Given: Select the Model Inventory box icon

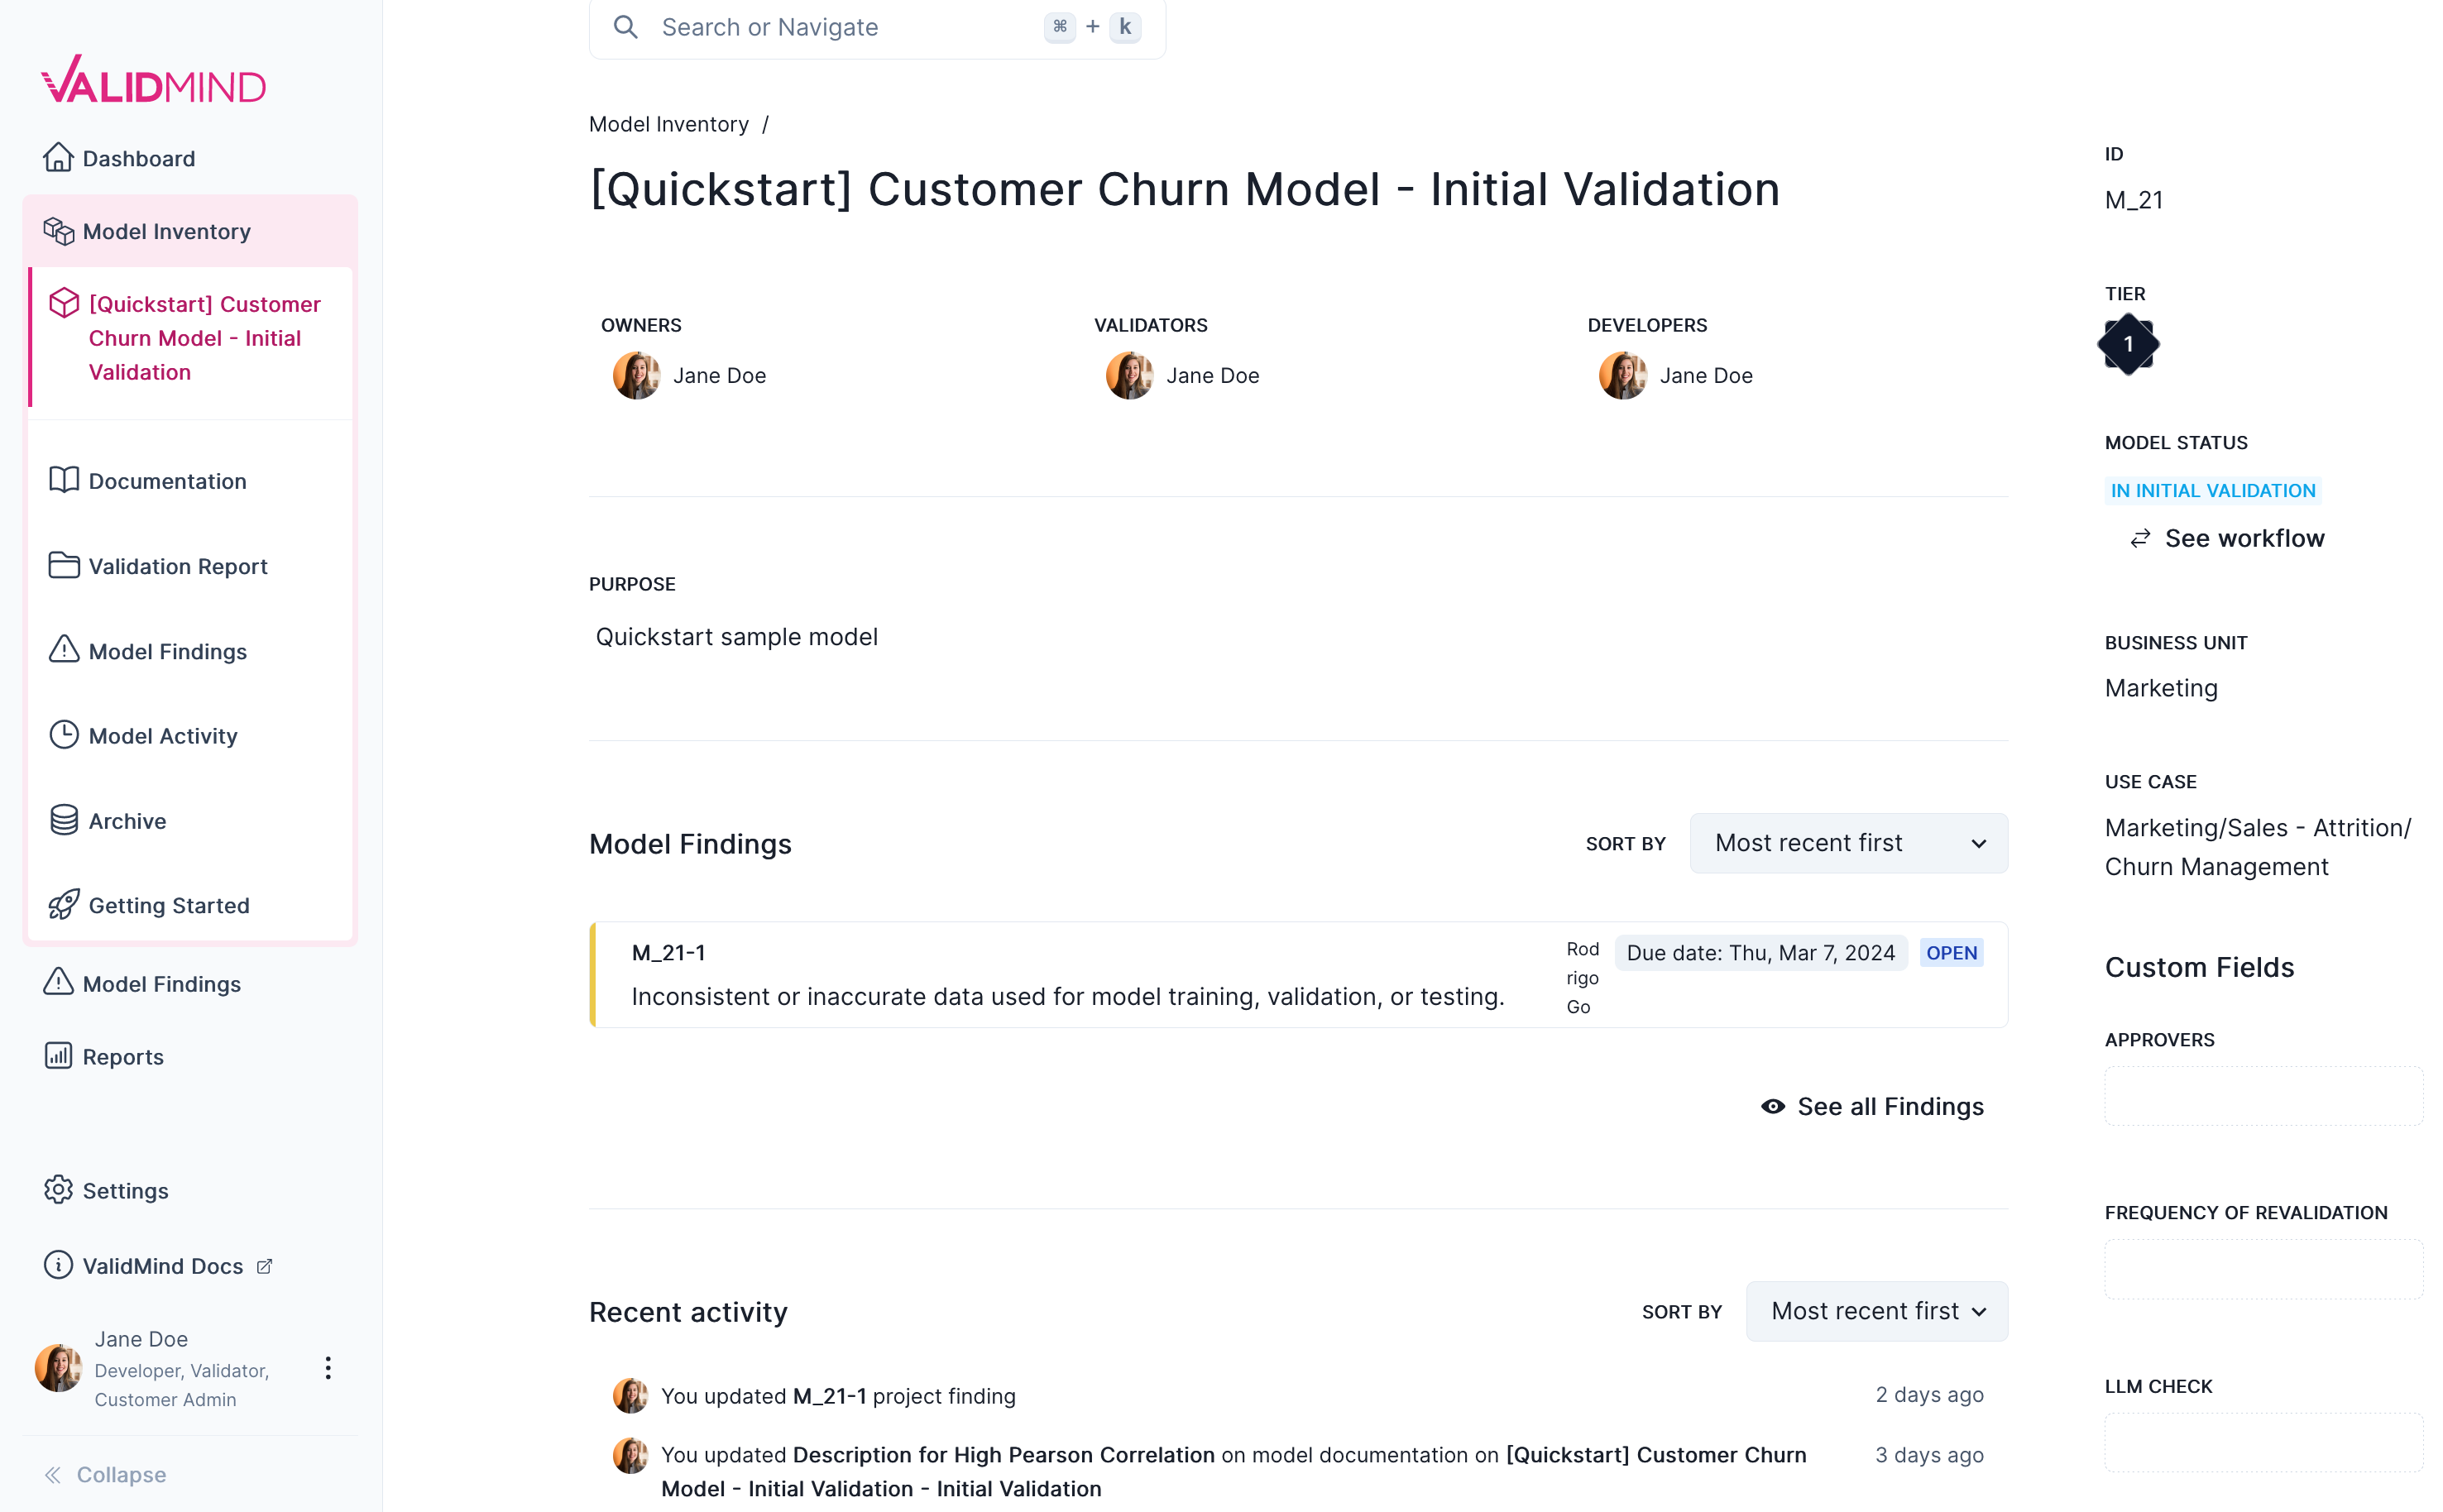Looking at the screenshot, I should click(x=60, y=231).
